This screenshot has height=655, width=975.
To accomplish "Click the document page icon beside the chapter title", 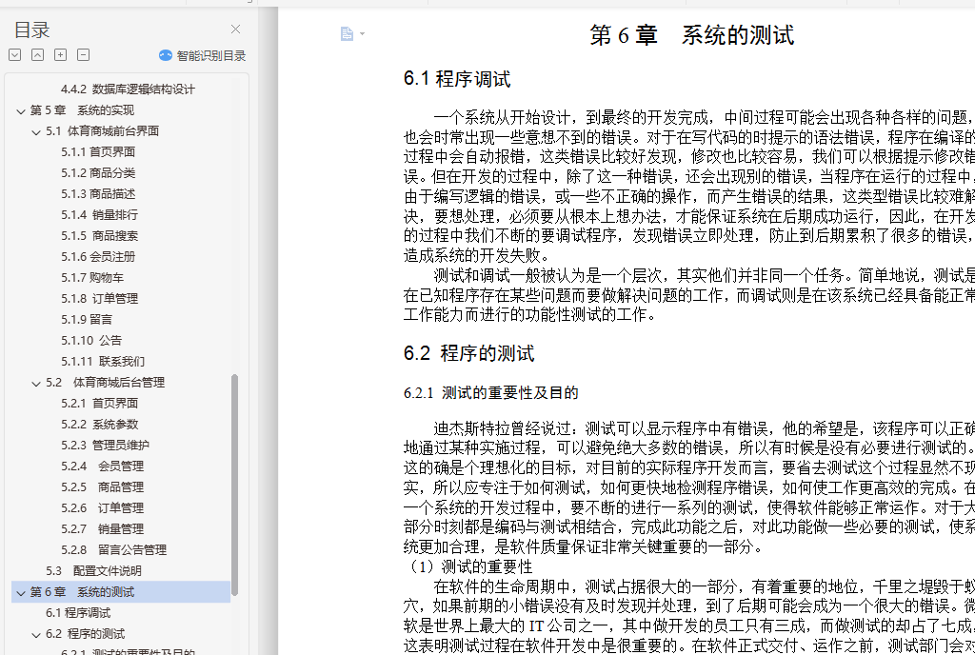I will pos(347,33).
